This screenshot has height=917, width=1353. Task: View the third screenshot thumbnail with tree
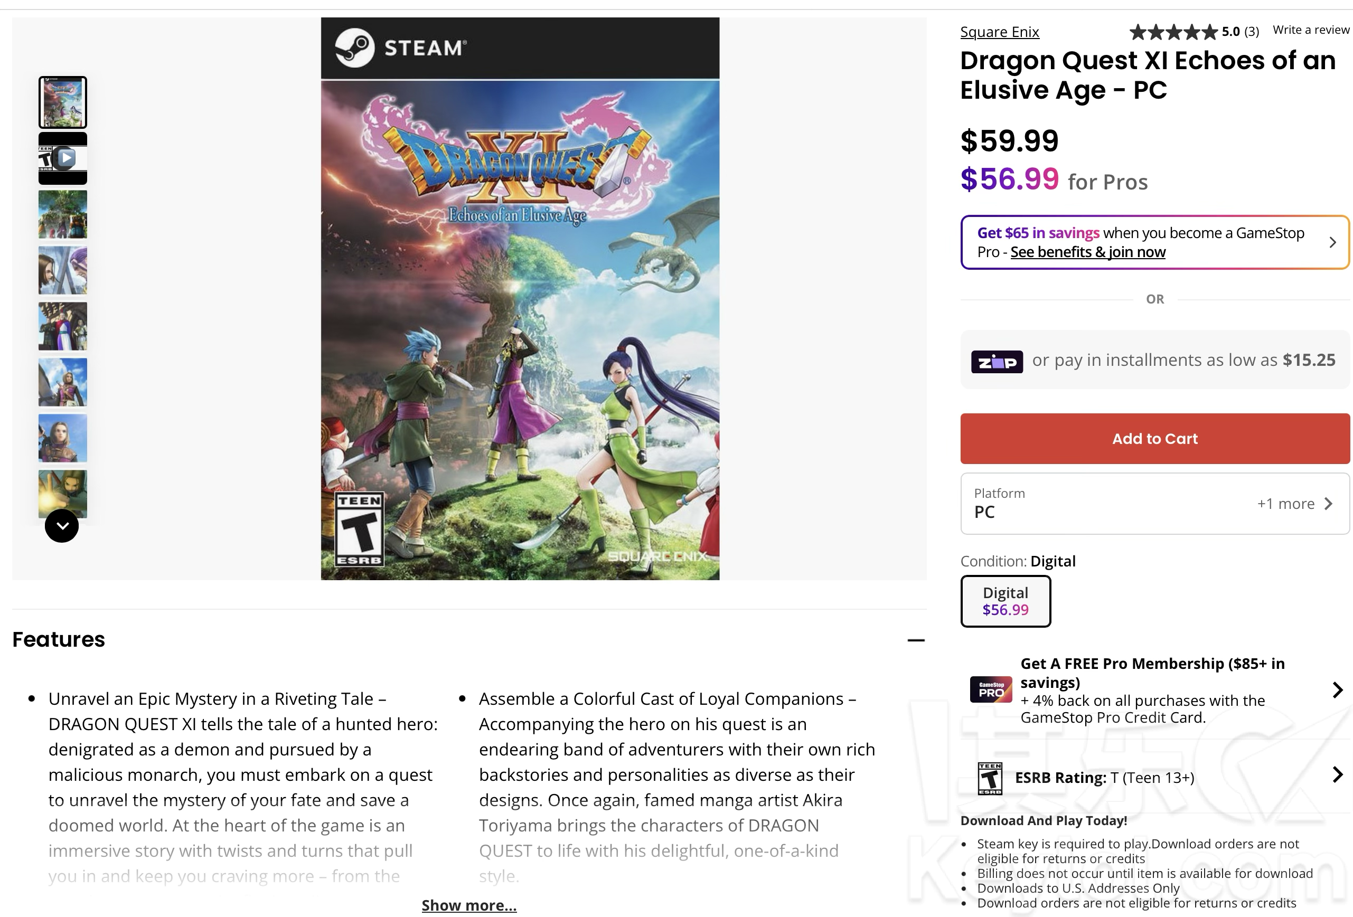point(63,214)
